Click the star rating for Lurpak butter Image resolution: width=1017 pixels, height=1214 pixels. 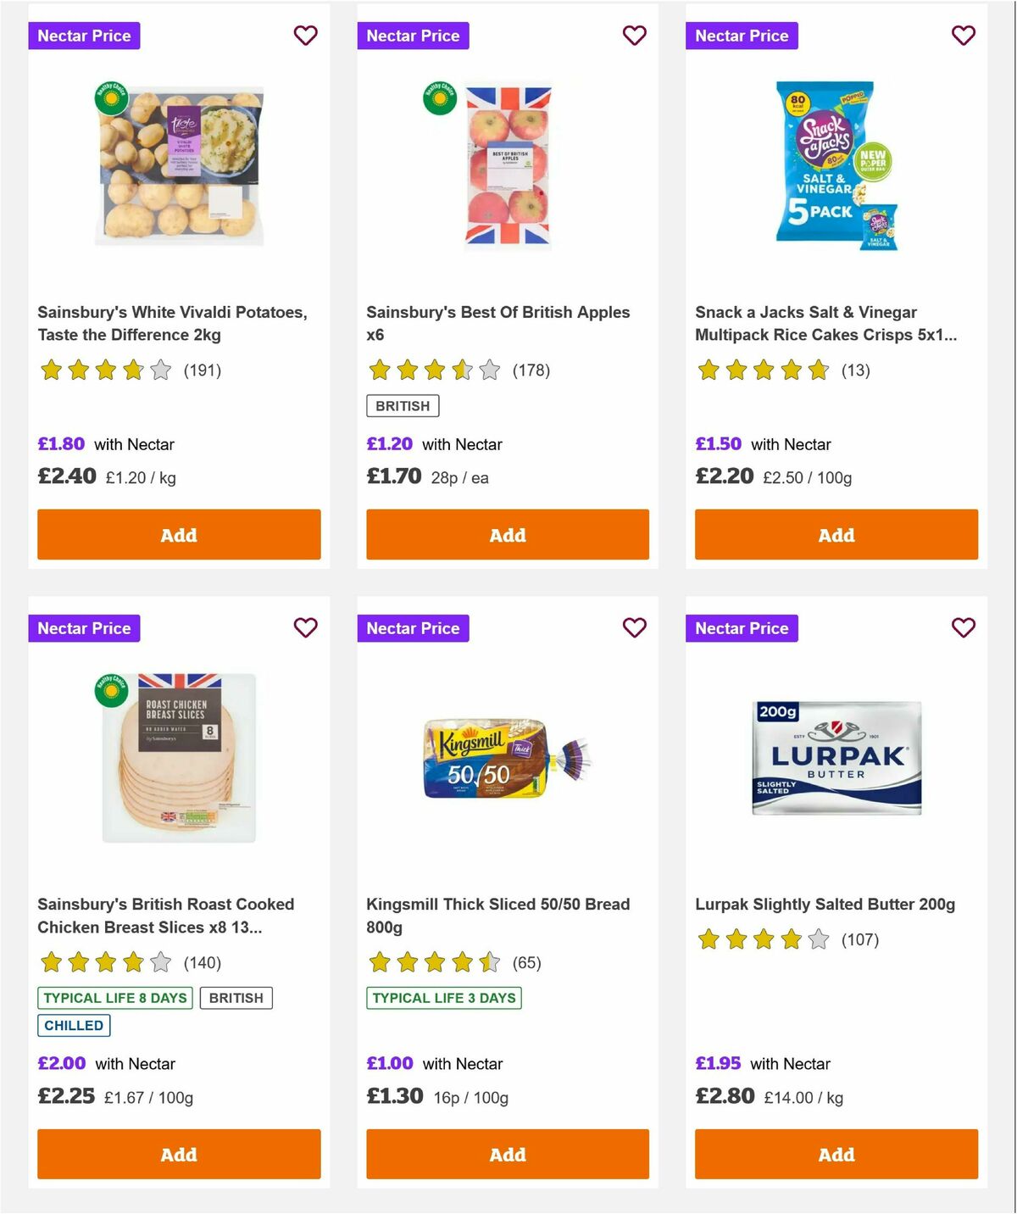point(763,939)
